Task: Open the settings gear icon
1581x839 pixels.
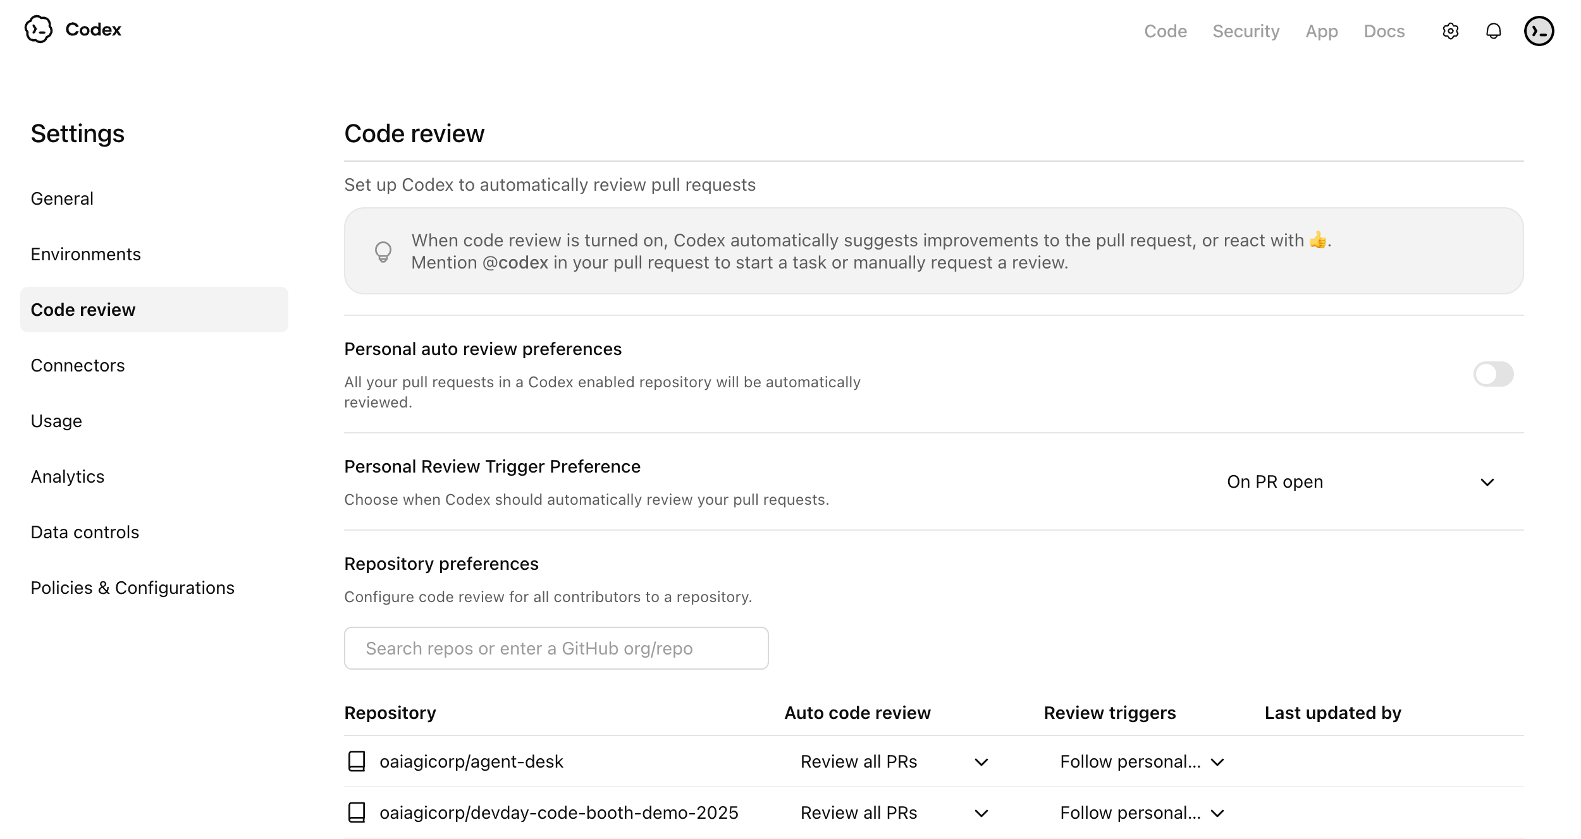Action: pyautogui.click(x=1451, y=30)
